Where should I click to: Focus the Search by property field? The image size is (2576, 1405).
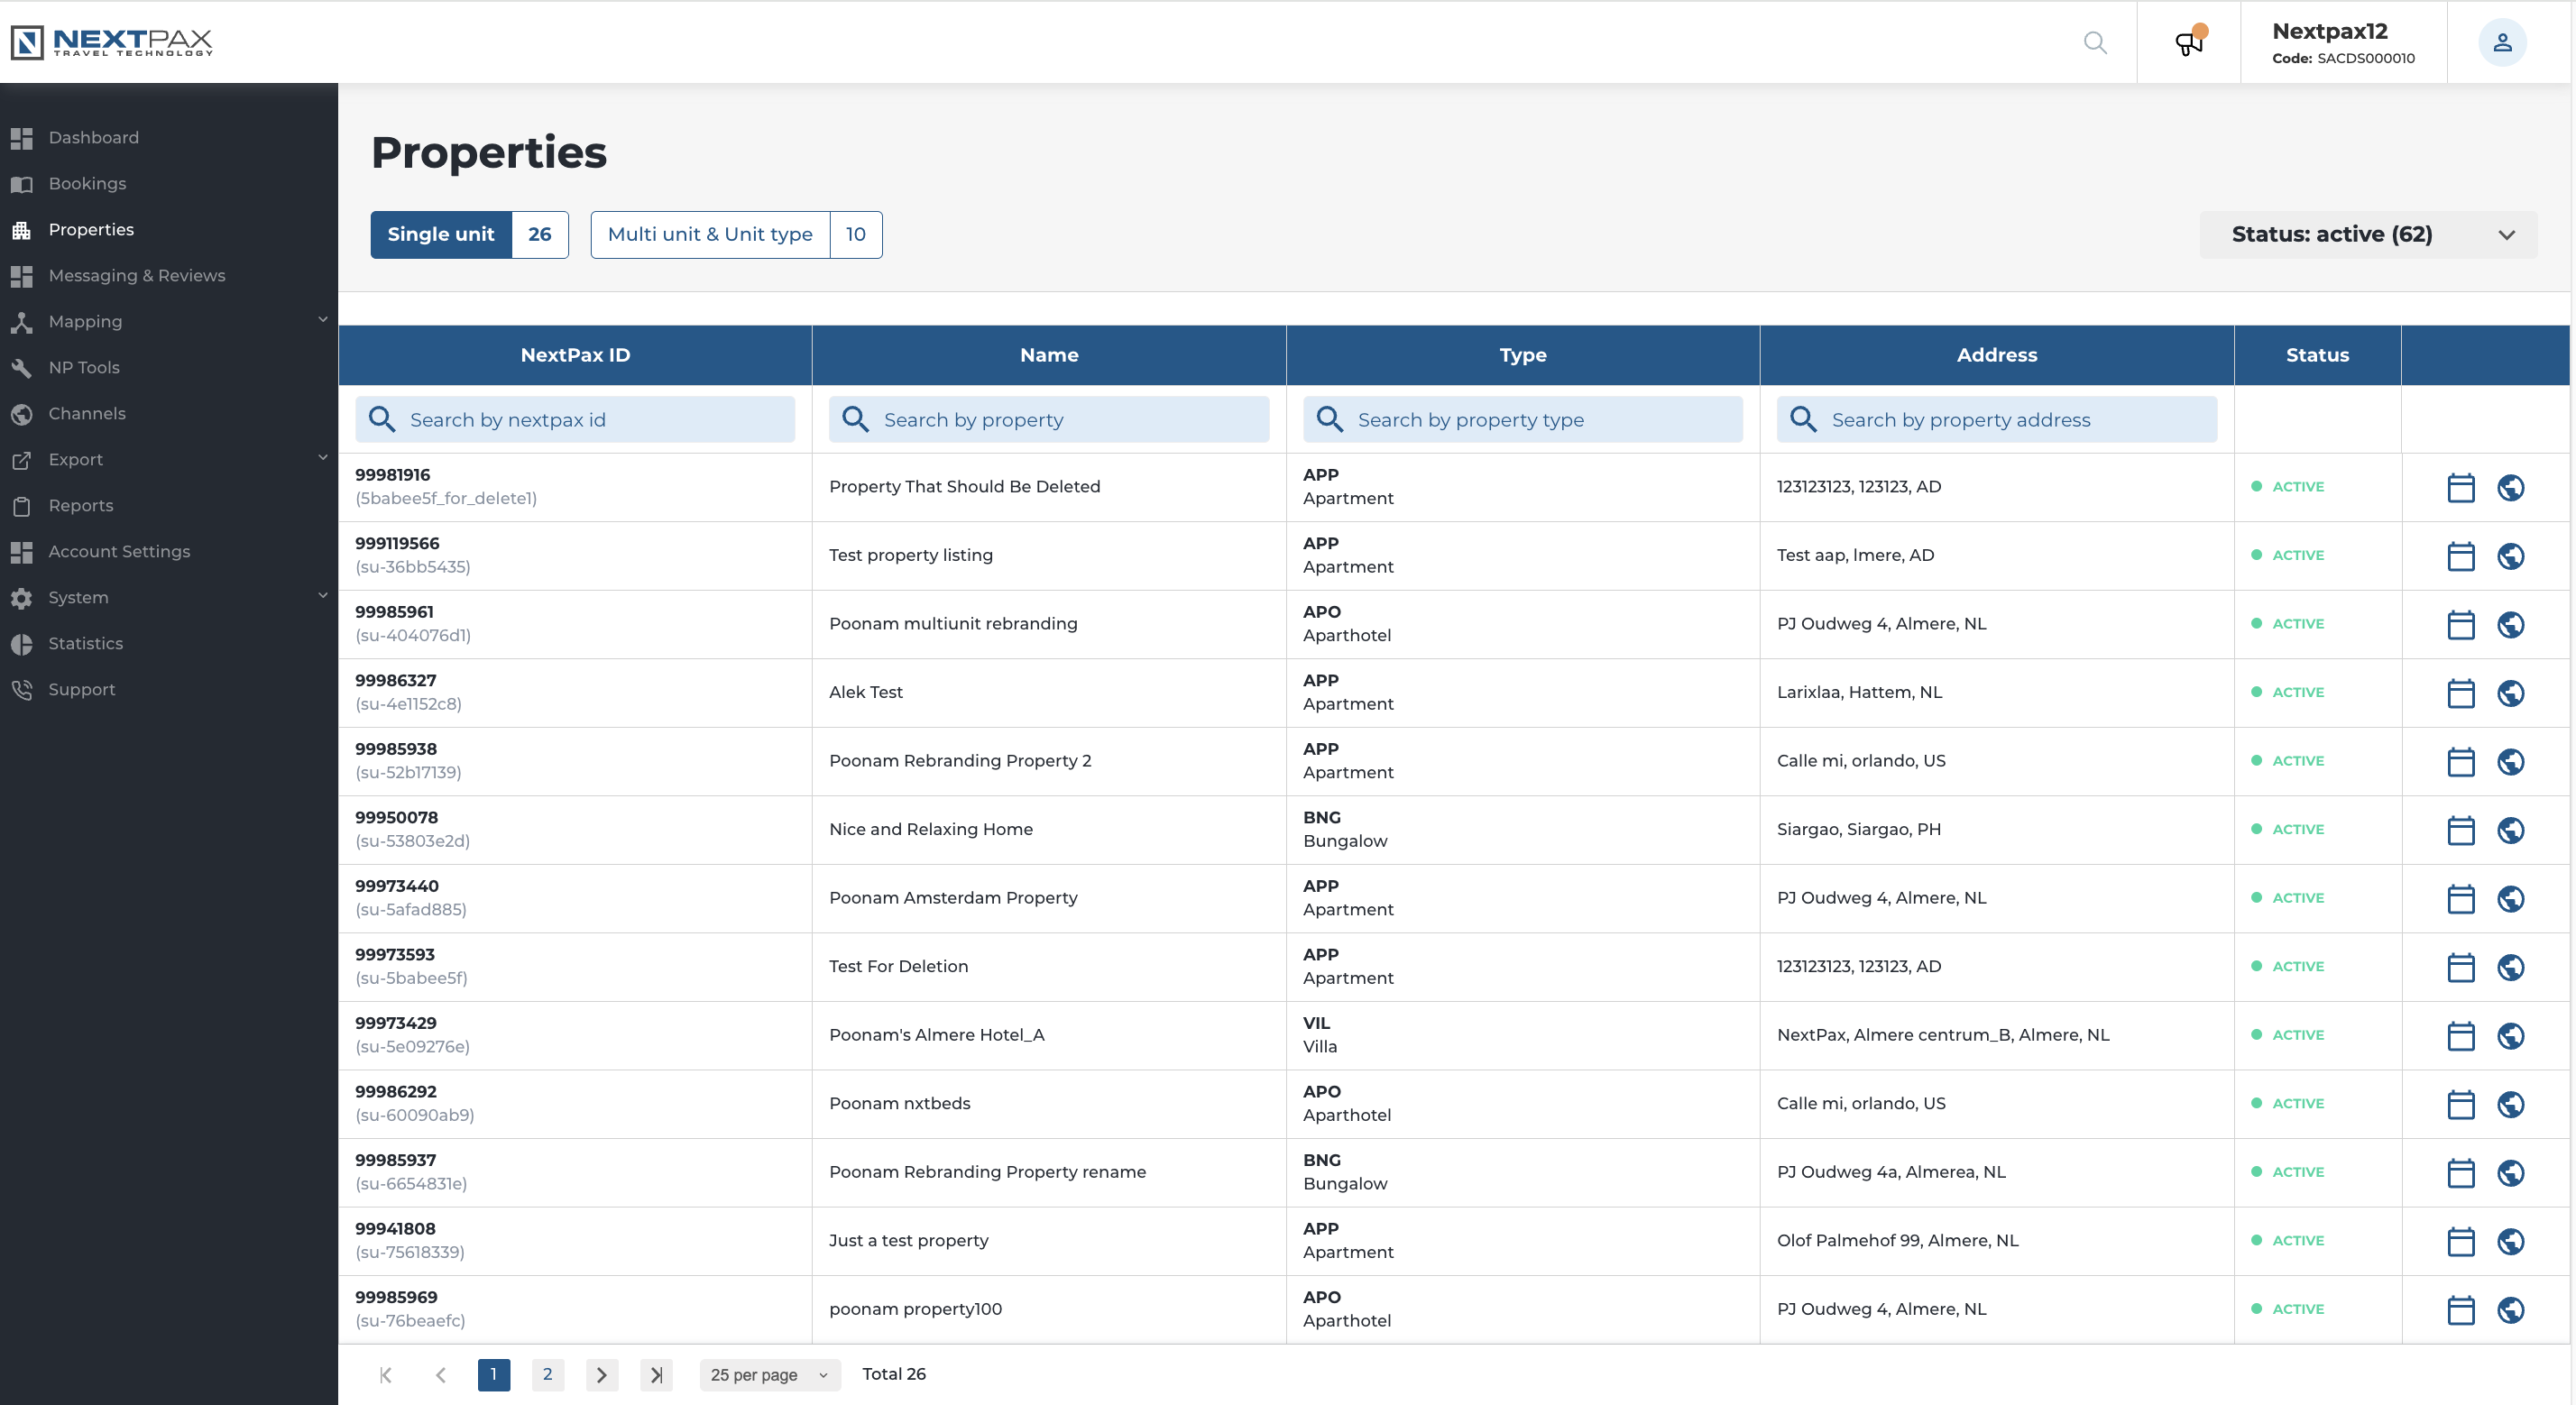1049,419
